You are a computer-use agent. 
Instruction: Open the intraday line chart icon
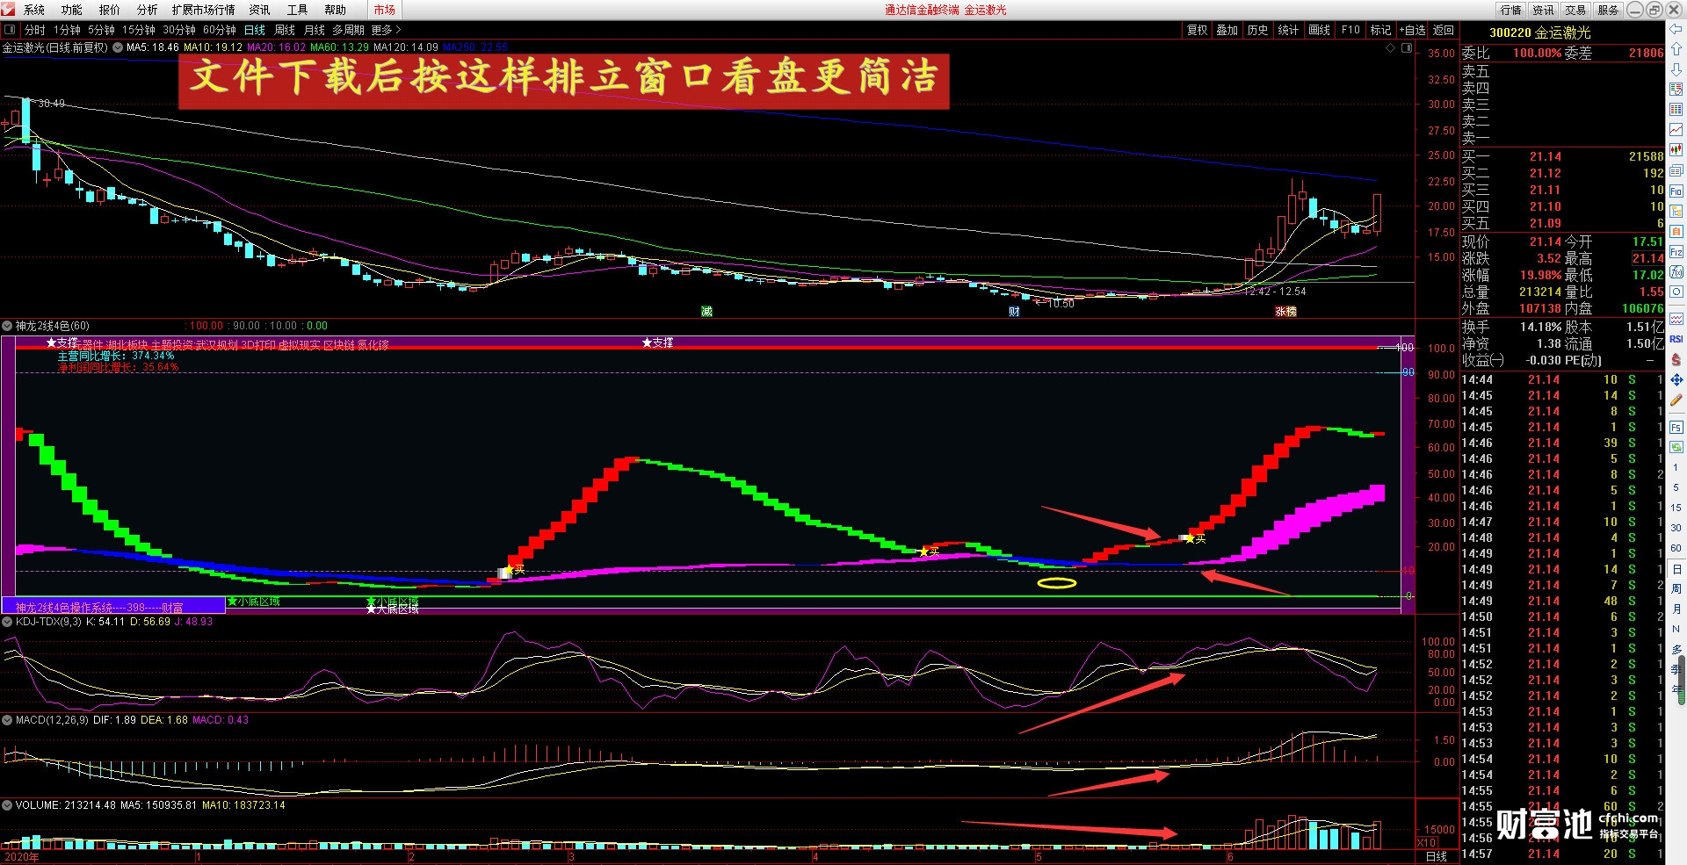pos(1676,130)
